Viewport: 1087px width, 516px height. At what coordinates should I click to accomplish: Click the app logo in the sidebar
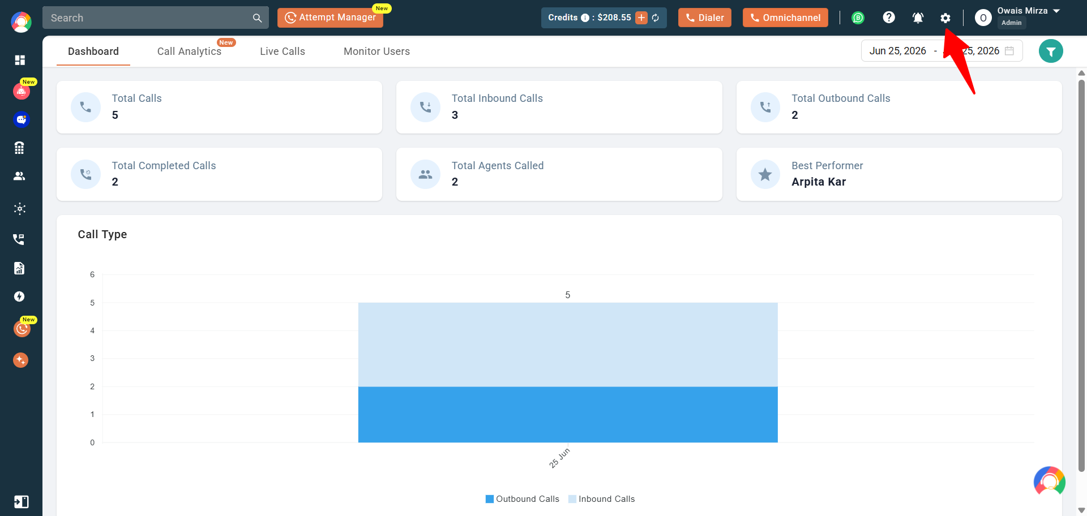pos(21,23)
